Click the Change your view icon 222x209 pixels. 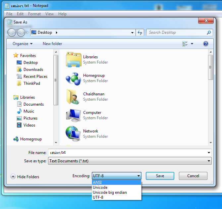tap(185, 44)
